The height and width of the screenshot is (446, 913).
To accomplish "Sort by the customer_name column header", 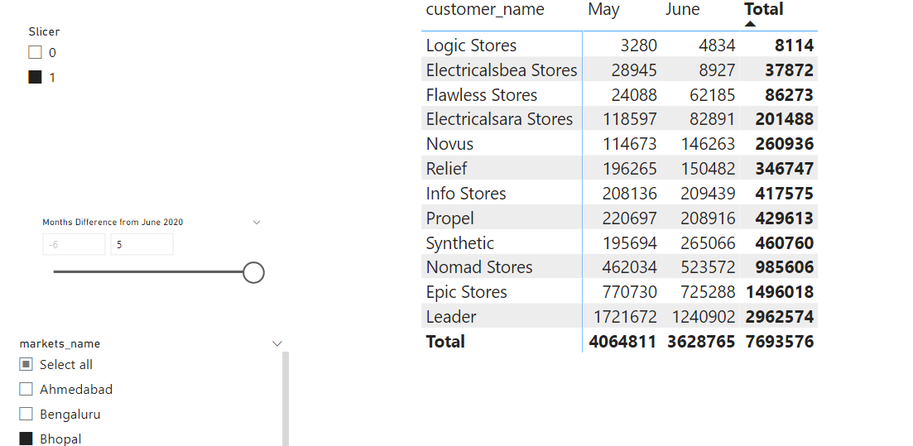I will tap(485, 10).
